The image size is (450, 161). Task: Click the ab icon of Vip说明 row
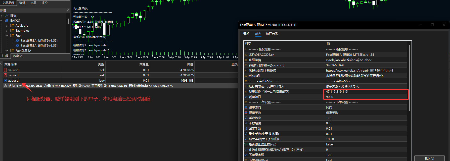click(246, 76)
